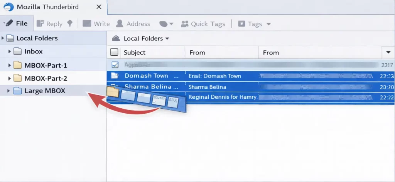Sort by the Subject column
The height and width of the screenshot is (182, 395).
tap(135, 53)
